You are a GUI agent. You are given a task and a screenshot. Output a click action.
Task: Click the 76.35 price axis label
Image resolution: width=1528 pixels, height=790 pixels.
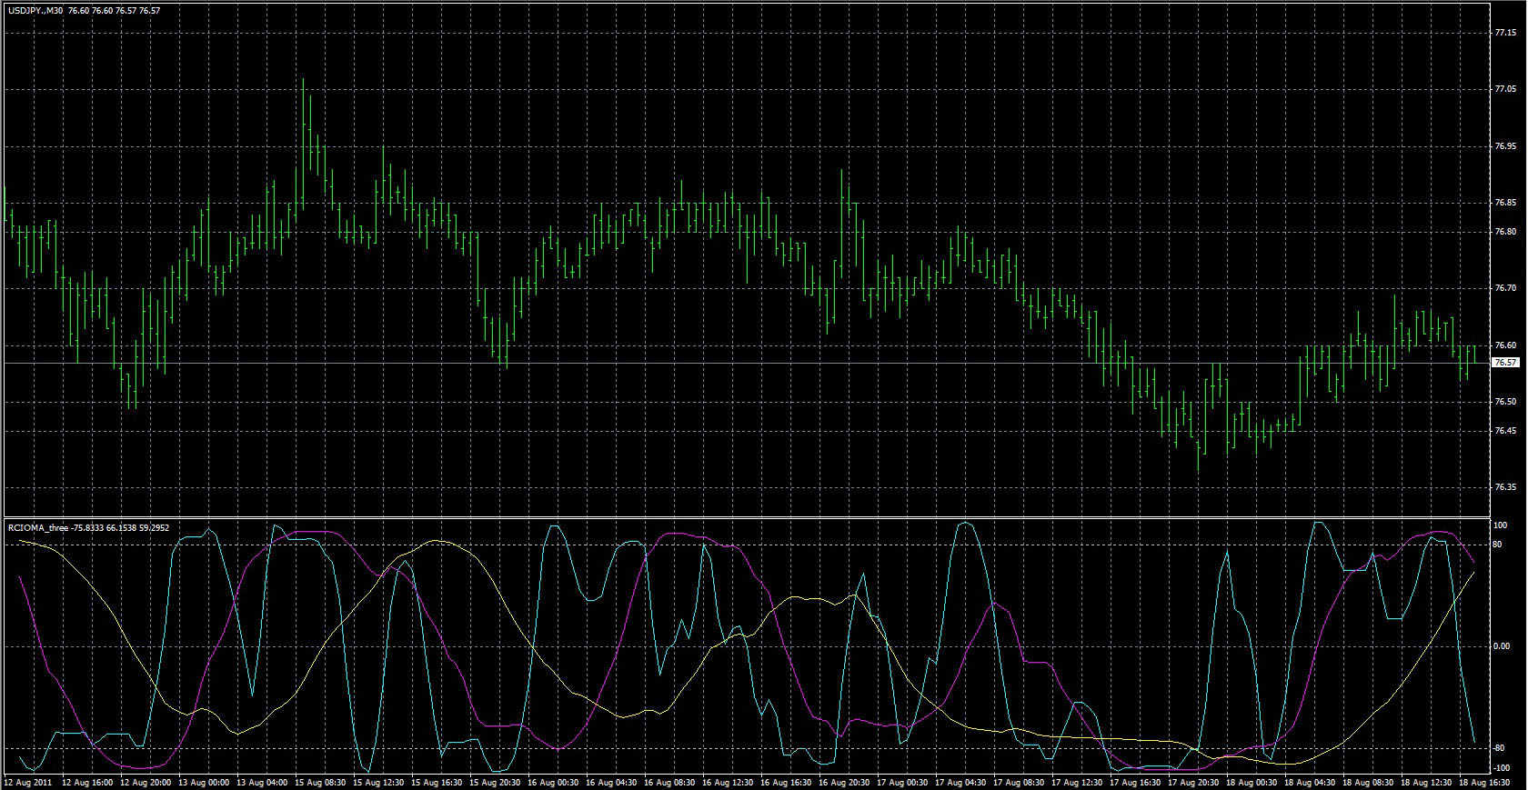pos(1504,487)
